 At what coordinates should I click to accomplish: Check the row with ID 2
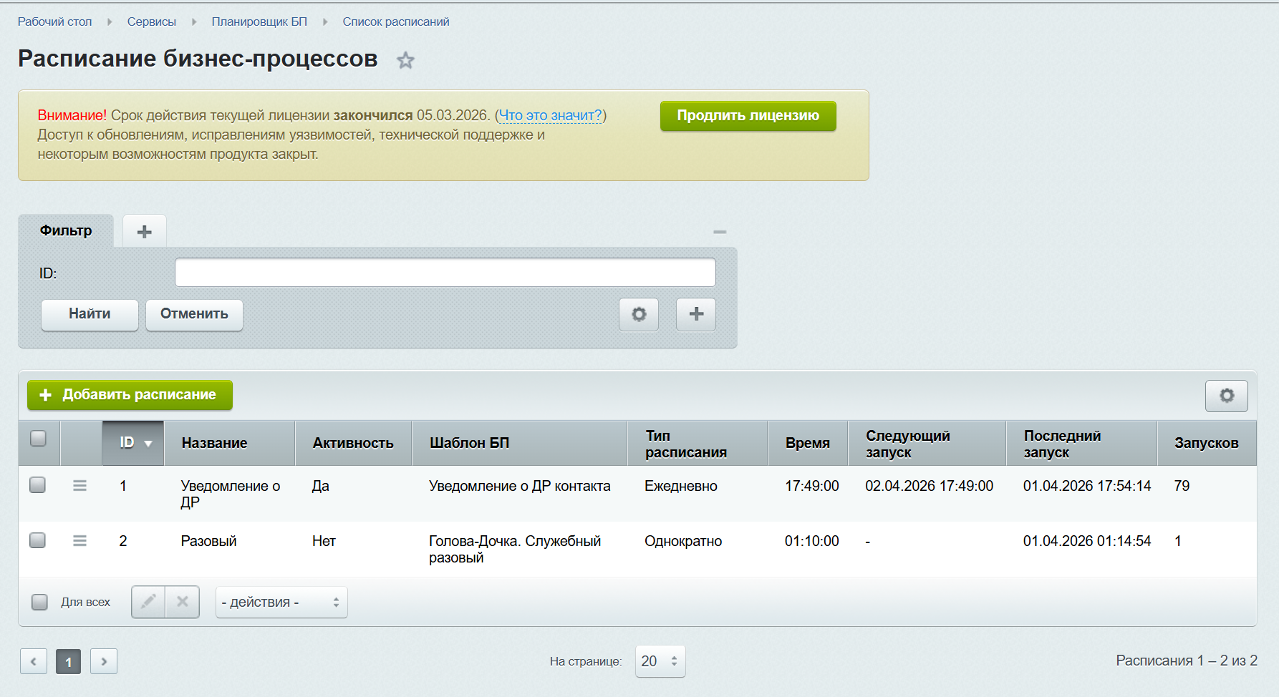(x=37, y=540)
